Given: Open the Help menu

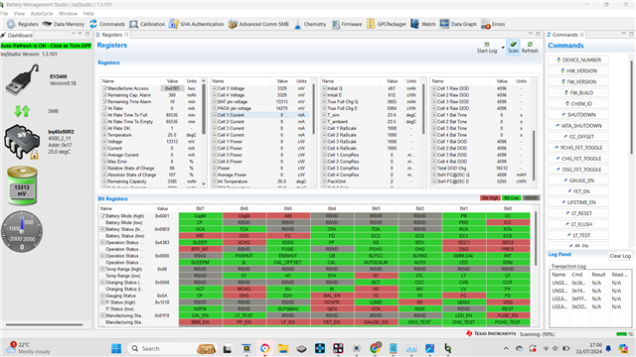Looking at the screenshot, I should click(x=88, y=13).
